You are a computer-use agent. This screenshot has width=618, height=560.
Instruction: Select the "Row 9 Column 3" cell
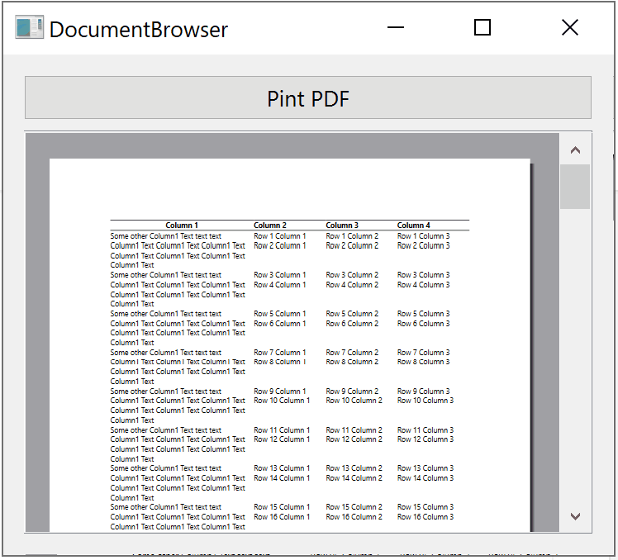[423, 392]
